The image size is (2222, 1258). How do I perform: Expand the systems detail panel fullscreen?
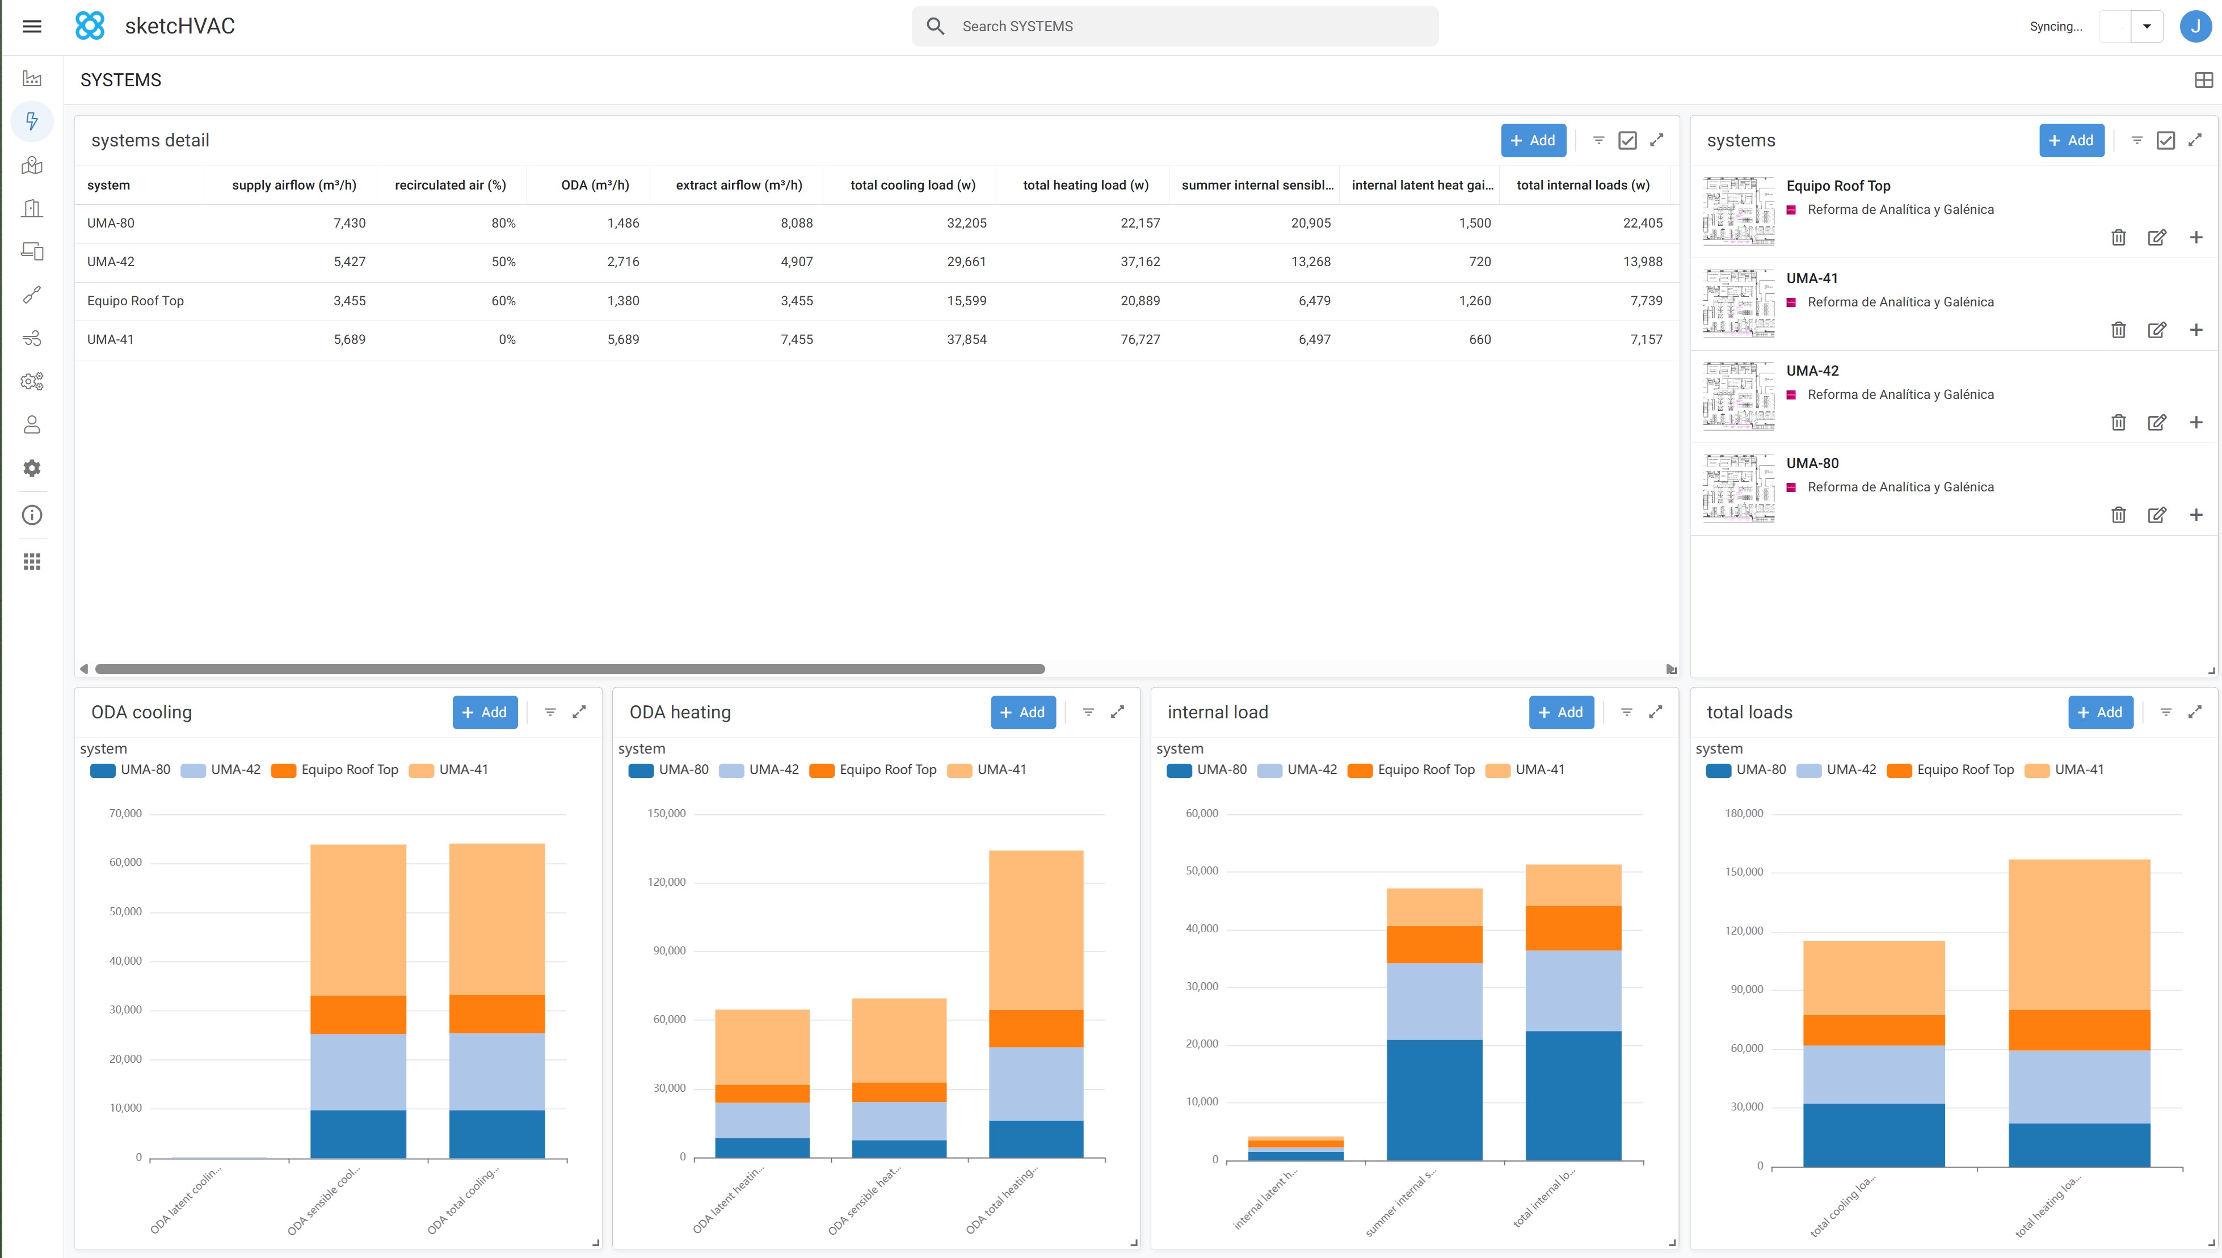pos(1656,140)
